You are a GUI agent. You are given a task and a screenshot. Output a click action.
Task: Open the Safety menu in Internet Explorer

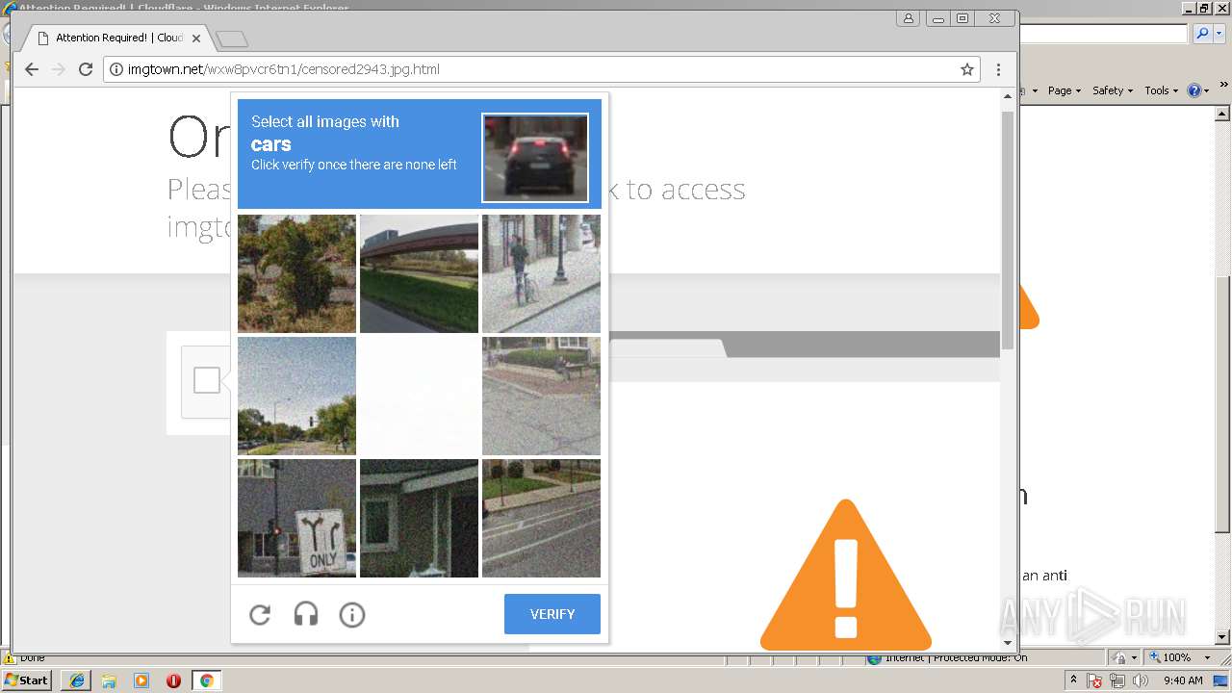1113,90
